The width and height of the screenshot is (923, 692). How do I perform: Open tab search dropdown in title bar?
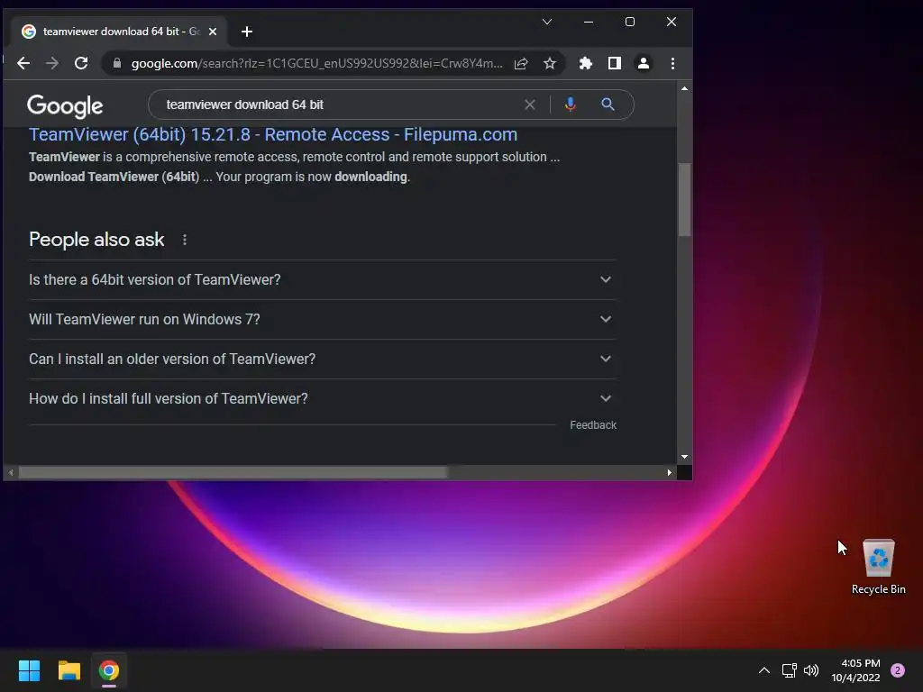tap(547, 22)
